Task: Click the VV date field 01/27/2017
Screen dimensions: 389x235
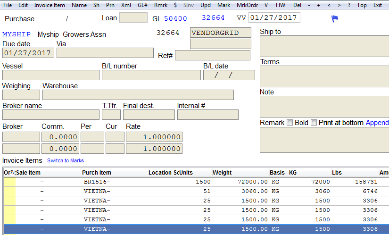Action: click(x=274, y=17)
